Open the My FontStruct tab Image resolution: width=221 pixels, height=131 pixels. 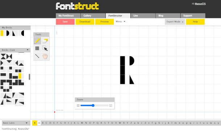68,16
